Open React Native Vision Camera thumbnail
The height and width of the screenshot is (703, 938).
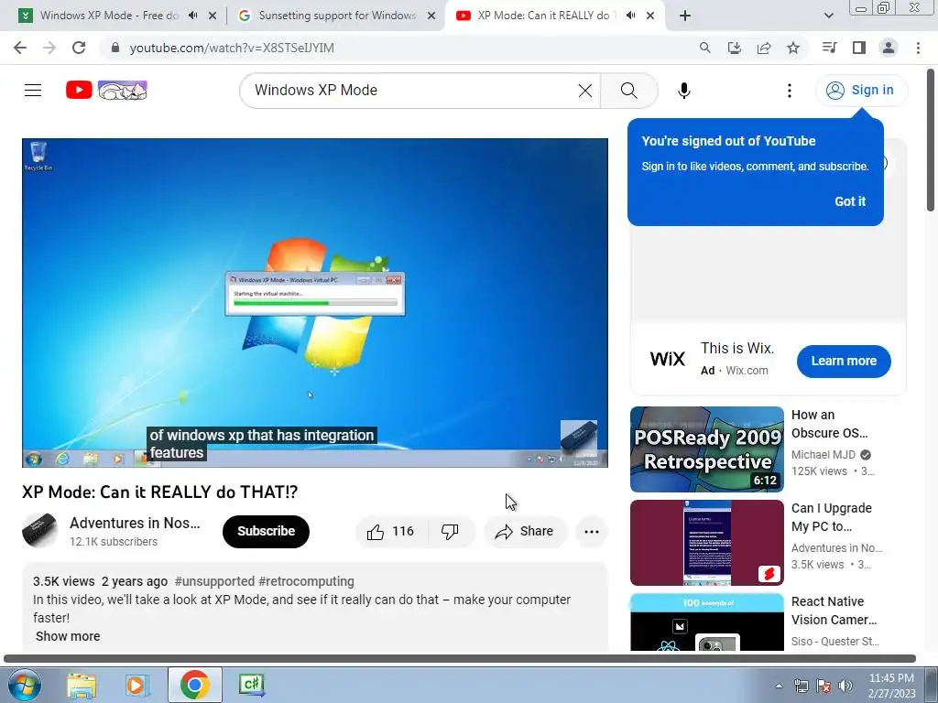(x=706, y=622)
